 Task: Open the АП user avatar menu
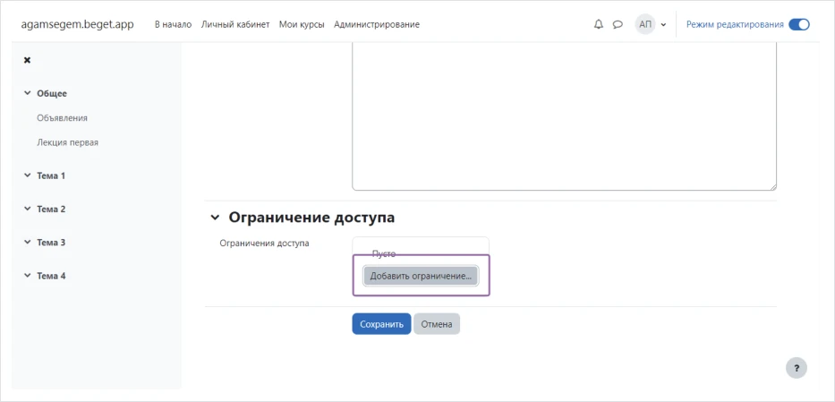point(645,24)
